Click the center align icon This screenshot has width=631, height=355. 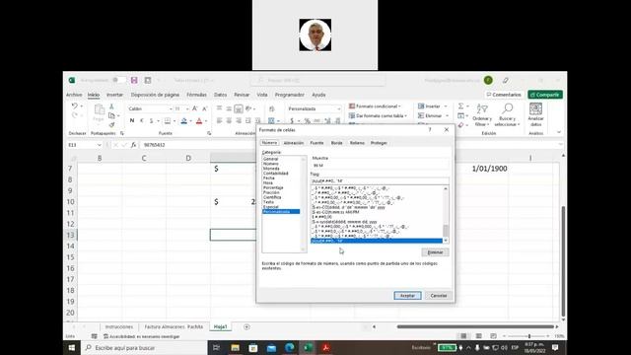(x=229, y=120)
